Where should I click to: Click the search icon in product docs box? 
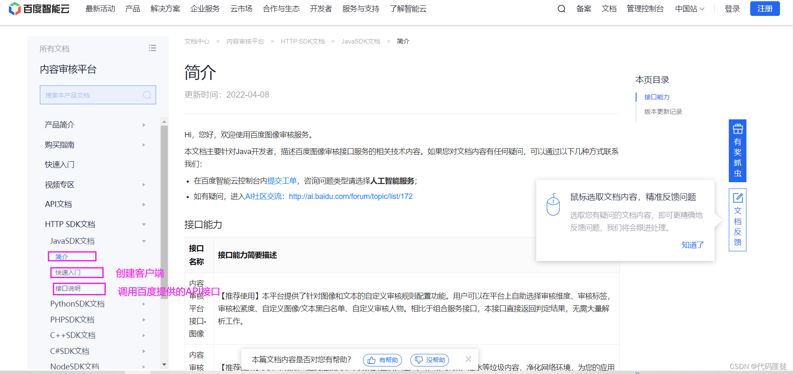[147, 95]
